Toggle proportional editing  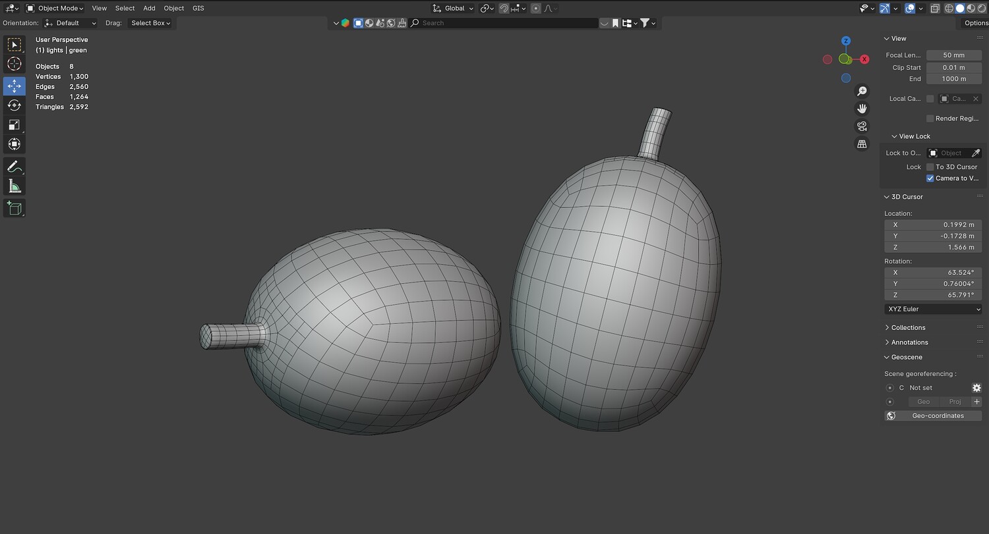click(536, 9)
